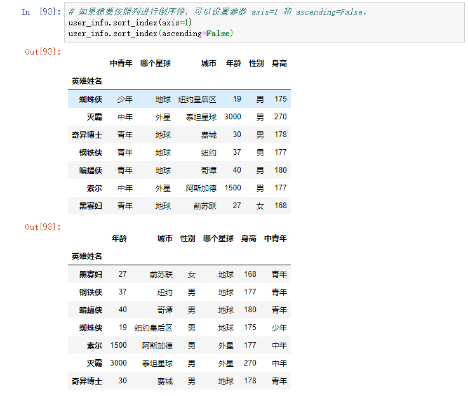468x396 pixels.
Task: Click the 身高 header in the first table
Action: coord(279,63)
